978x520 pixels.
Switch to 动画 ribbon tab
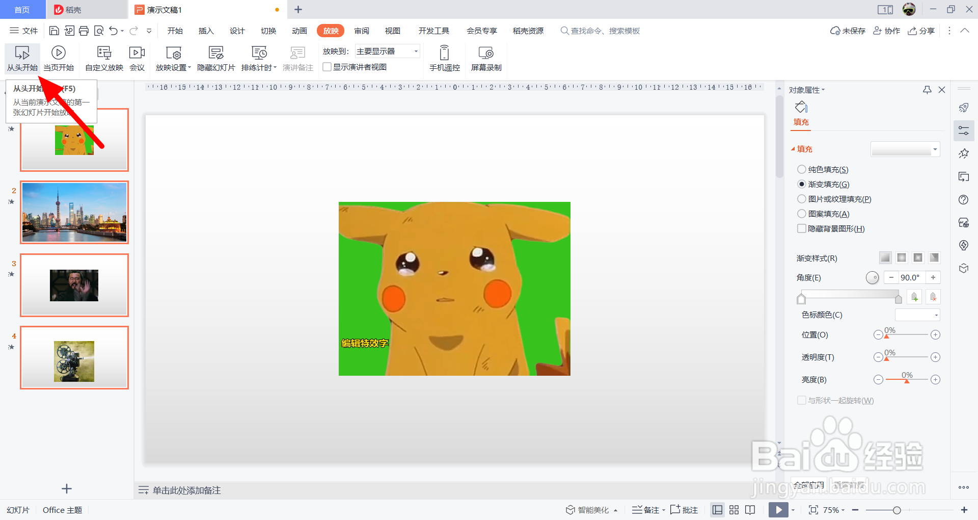[300, 31]
